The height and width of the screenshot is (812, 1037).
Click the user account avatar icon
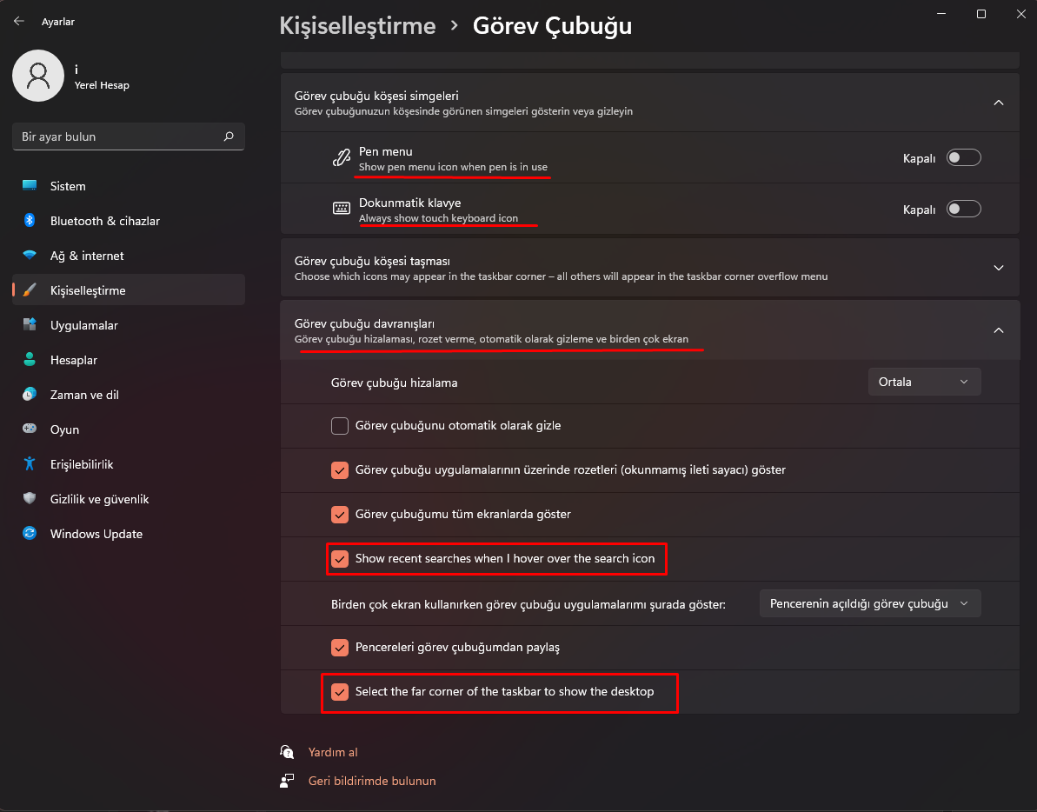coord(37,76)
